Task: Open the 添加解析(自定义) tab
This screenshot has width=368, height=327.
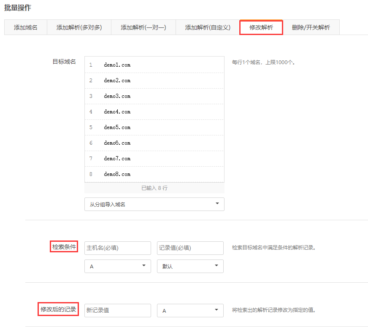Action: (207, 28)
